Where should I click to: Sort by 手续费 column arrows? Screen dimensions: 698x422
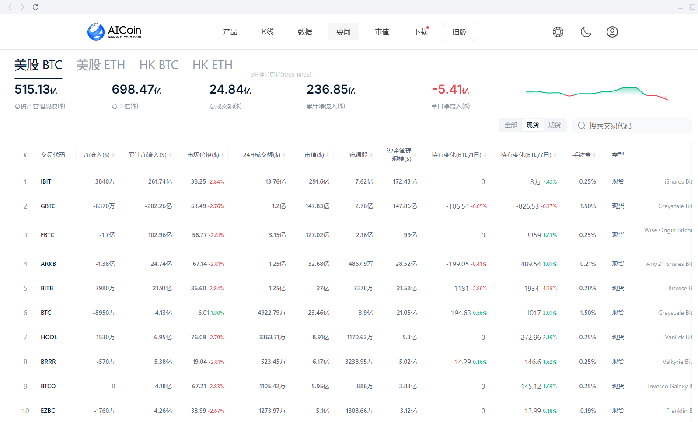[594, 155]
